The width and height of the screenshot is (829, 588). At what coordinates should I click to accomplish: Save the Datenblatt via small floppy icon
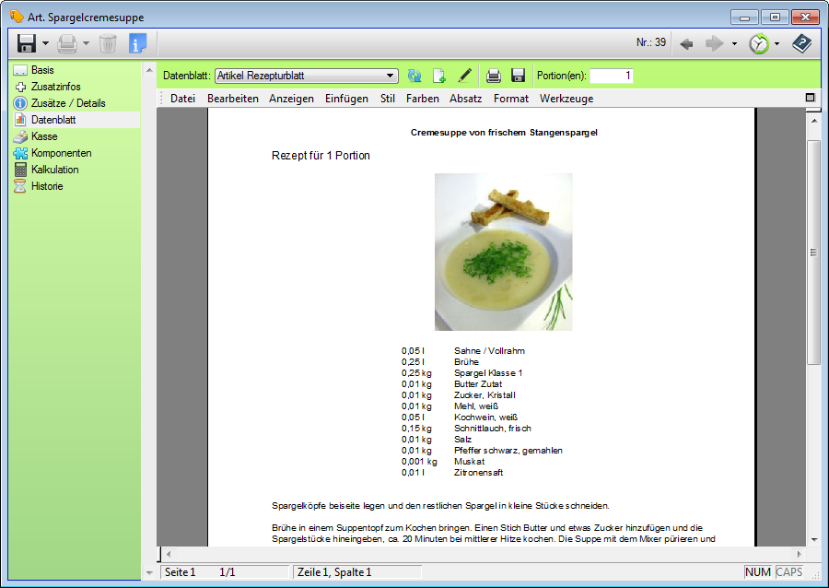click(x=518, y=76)
